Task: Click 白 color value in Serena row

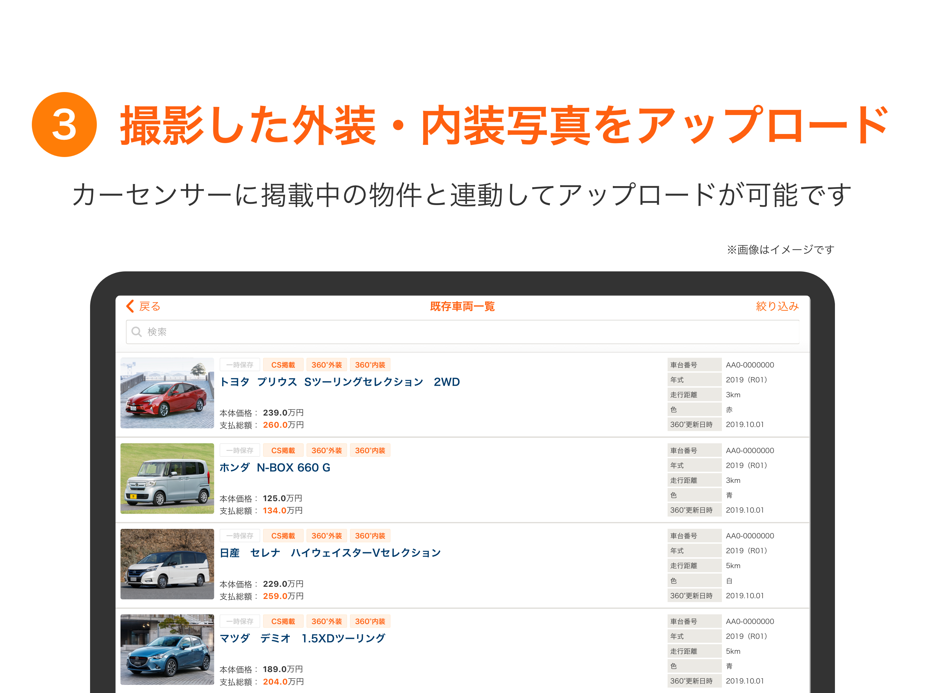Action: click(729, 581)
